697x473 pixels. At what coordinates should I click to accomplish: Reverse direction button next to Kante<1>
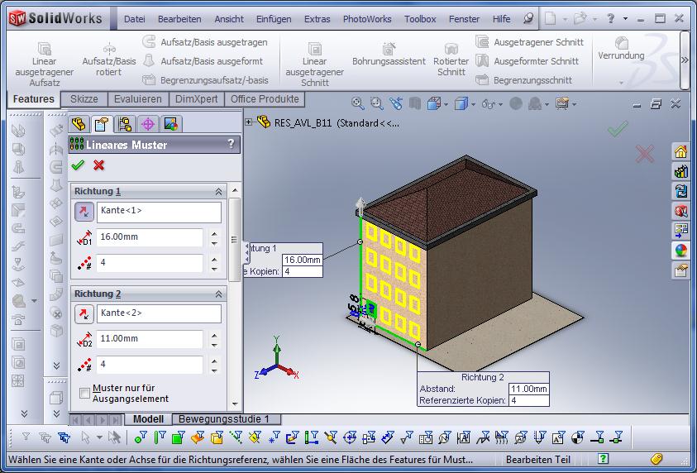[84, 212]
